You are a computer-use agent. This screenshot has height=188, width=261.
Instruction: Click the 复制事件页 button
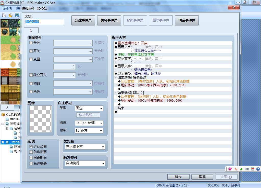click(109, 20)
